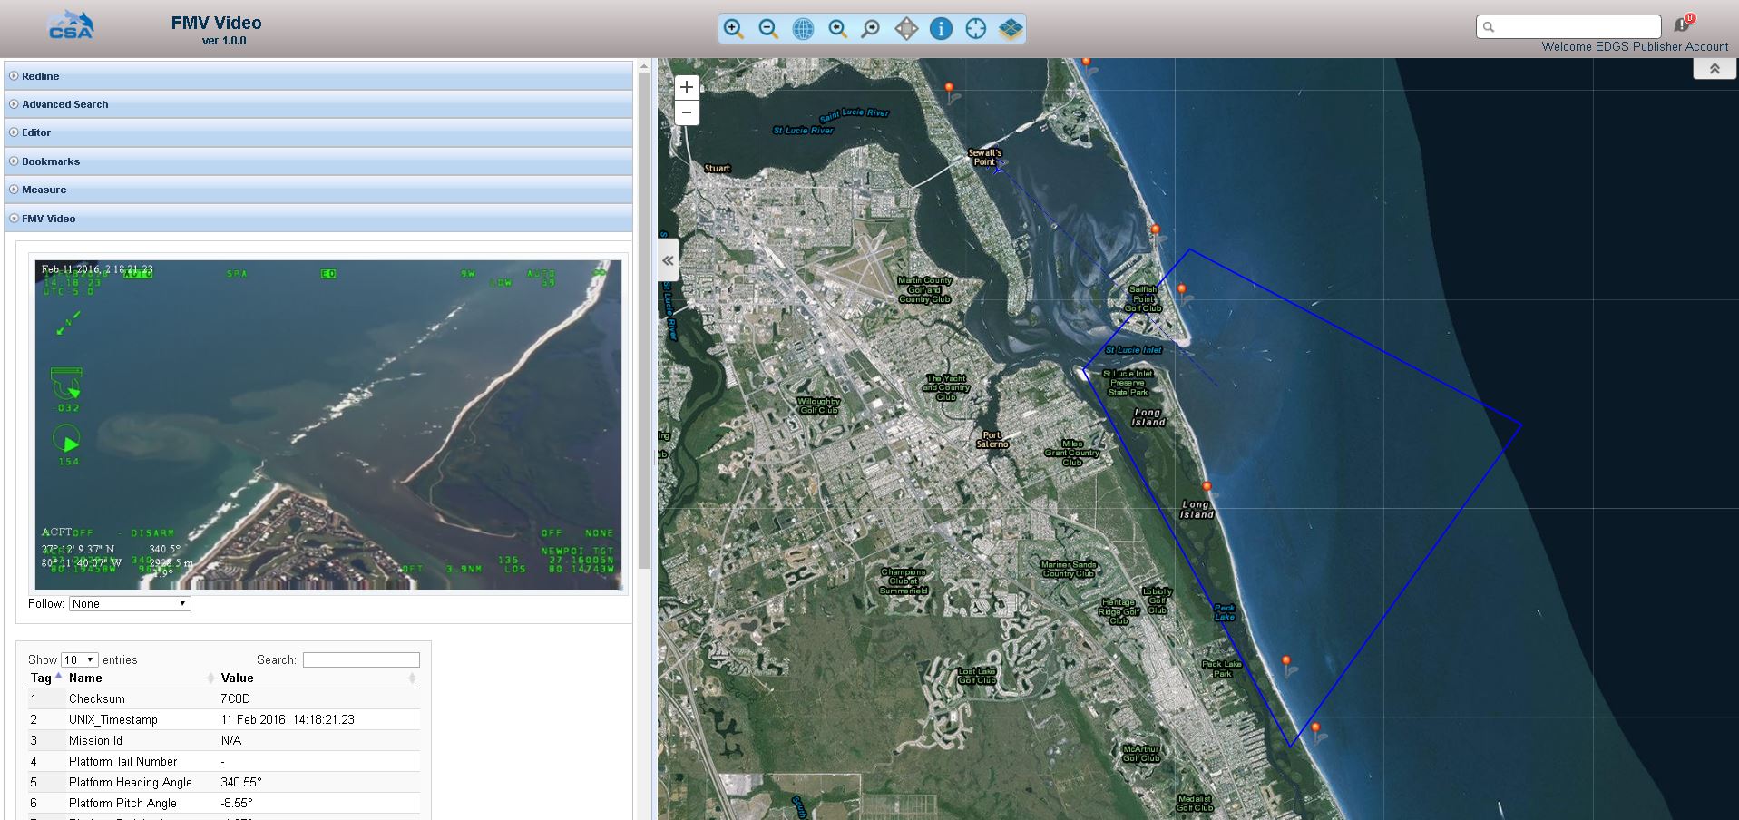
Task: Select the UNIX_Timestamp row
Action: point(224,719)
